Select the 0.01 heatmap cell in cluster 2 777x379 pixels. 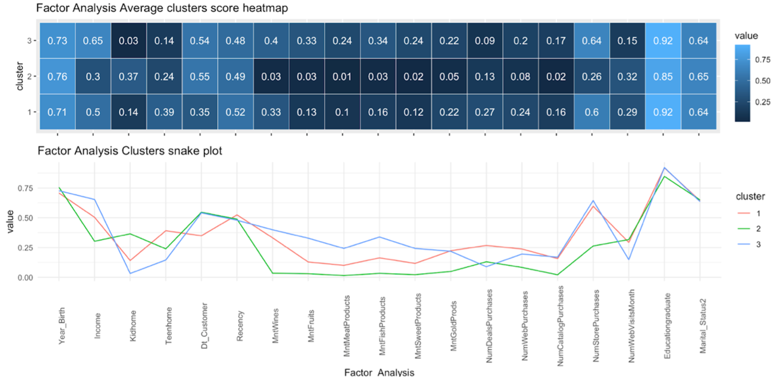tap(342, 76)
